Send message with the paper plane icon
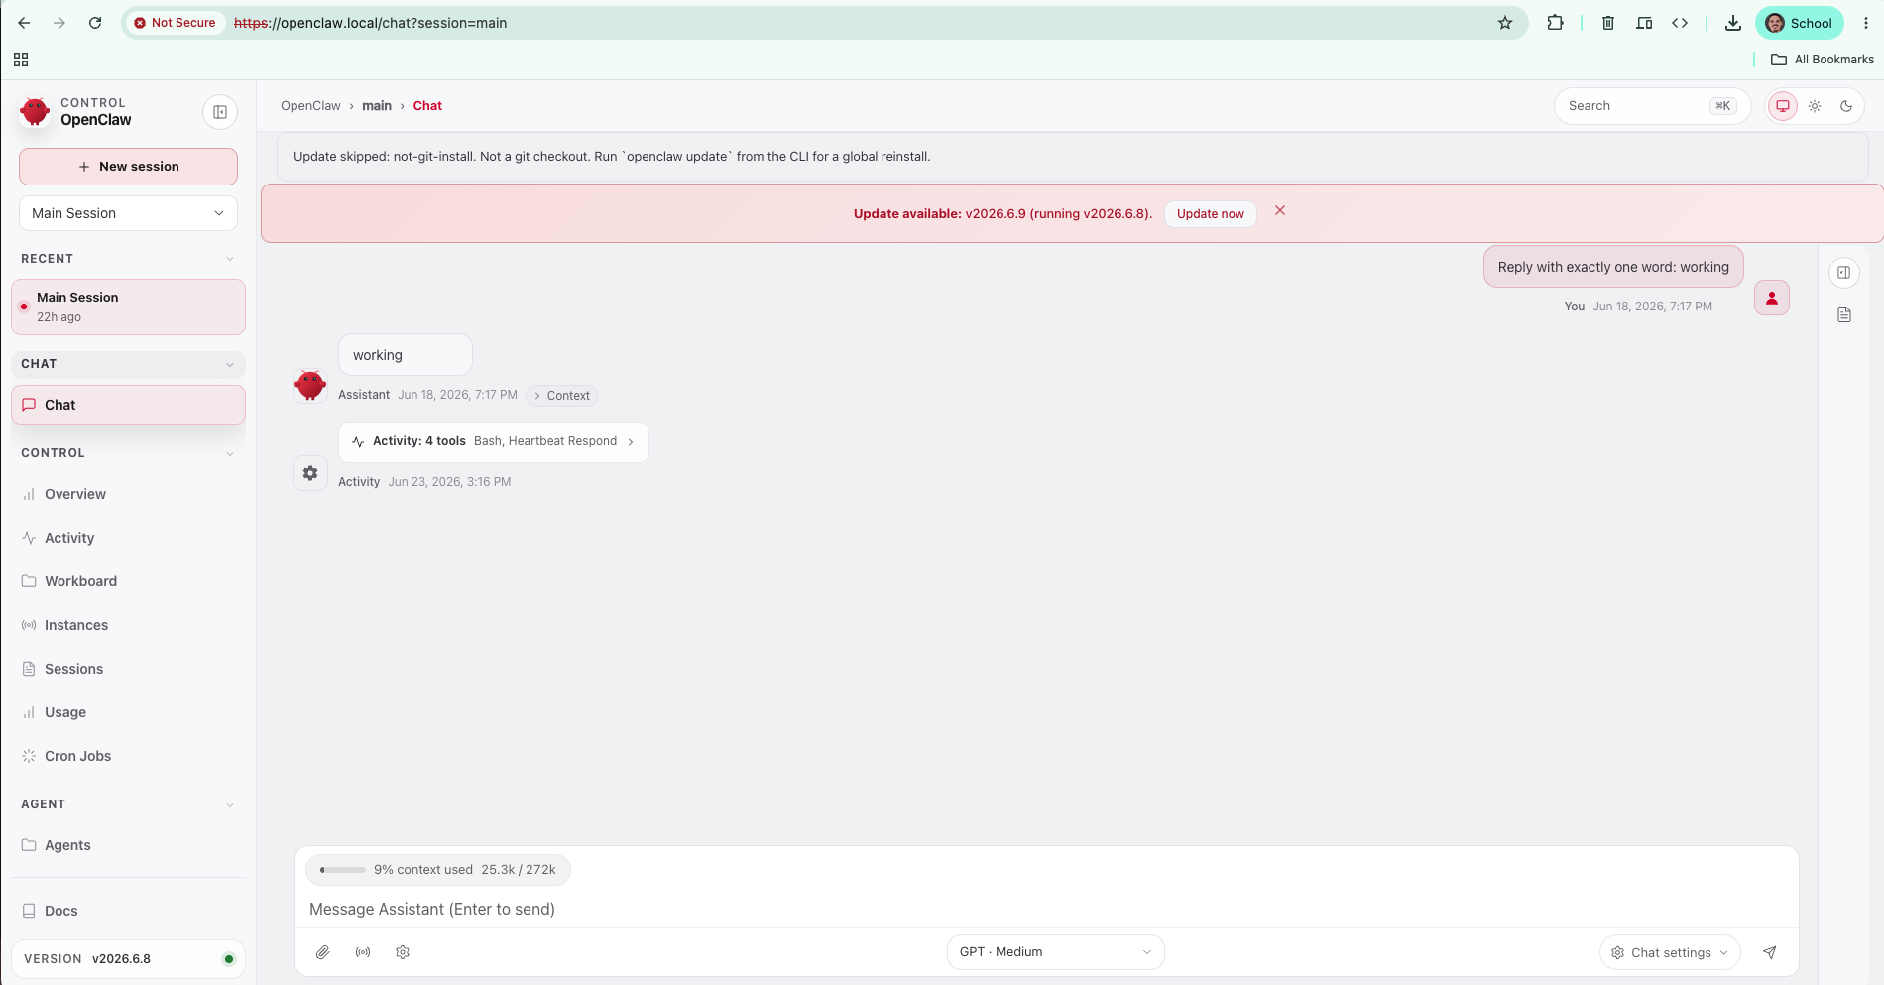 click(x=1770, y=952)
